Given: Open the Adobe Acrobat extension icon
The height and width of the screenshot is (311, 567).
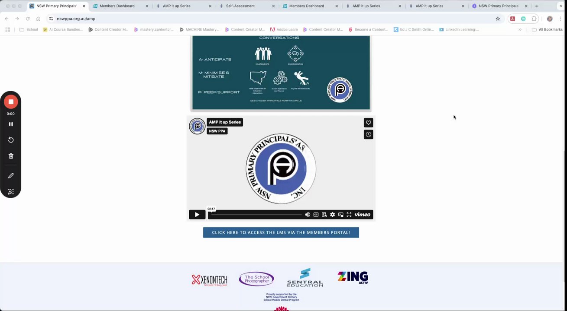Looking at the screenshot, I should 512,19.
